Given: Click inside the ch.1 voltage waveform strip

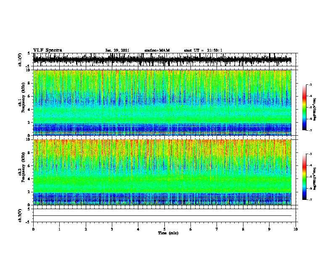Looking at the screenshot, I should tap(162, 60).
